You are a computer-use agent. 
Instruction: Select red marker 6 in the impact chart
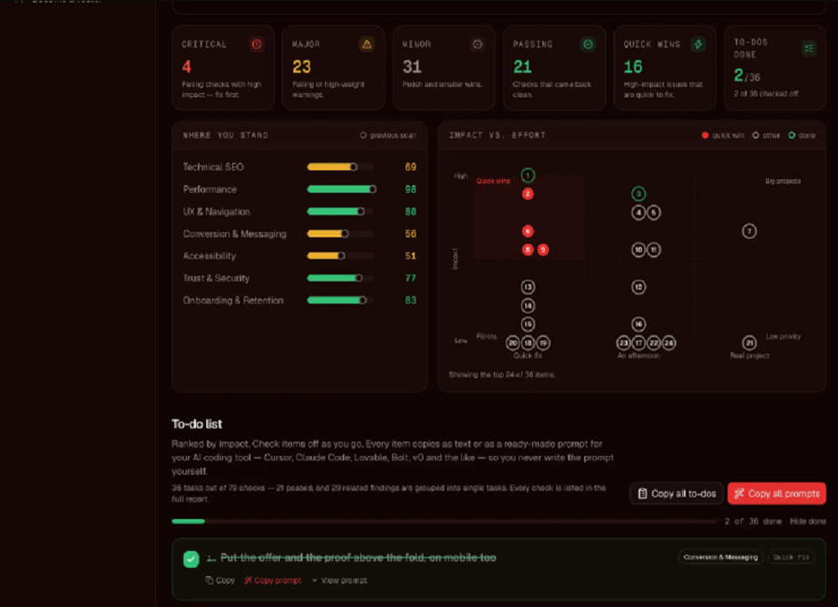[x=527, y=231]
